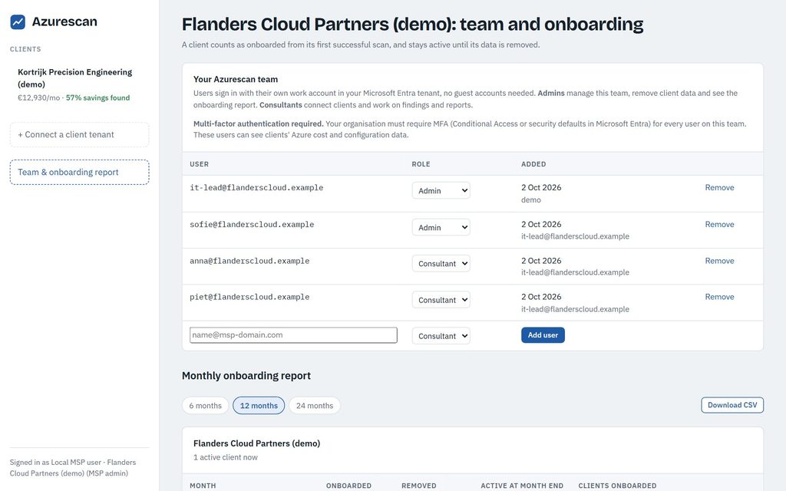This screenshot has height=491, width=786.
Task: Click the USER column header
Action: (x=199, y=164)
